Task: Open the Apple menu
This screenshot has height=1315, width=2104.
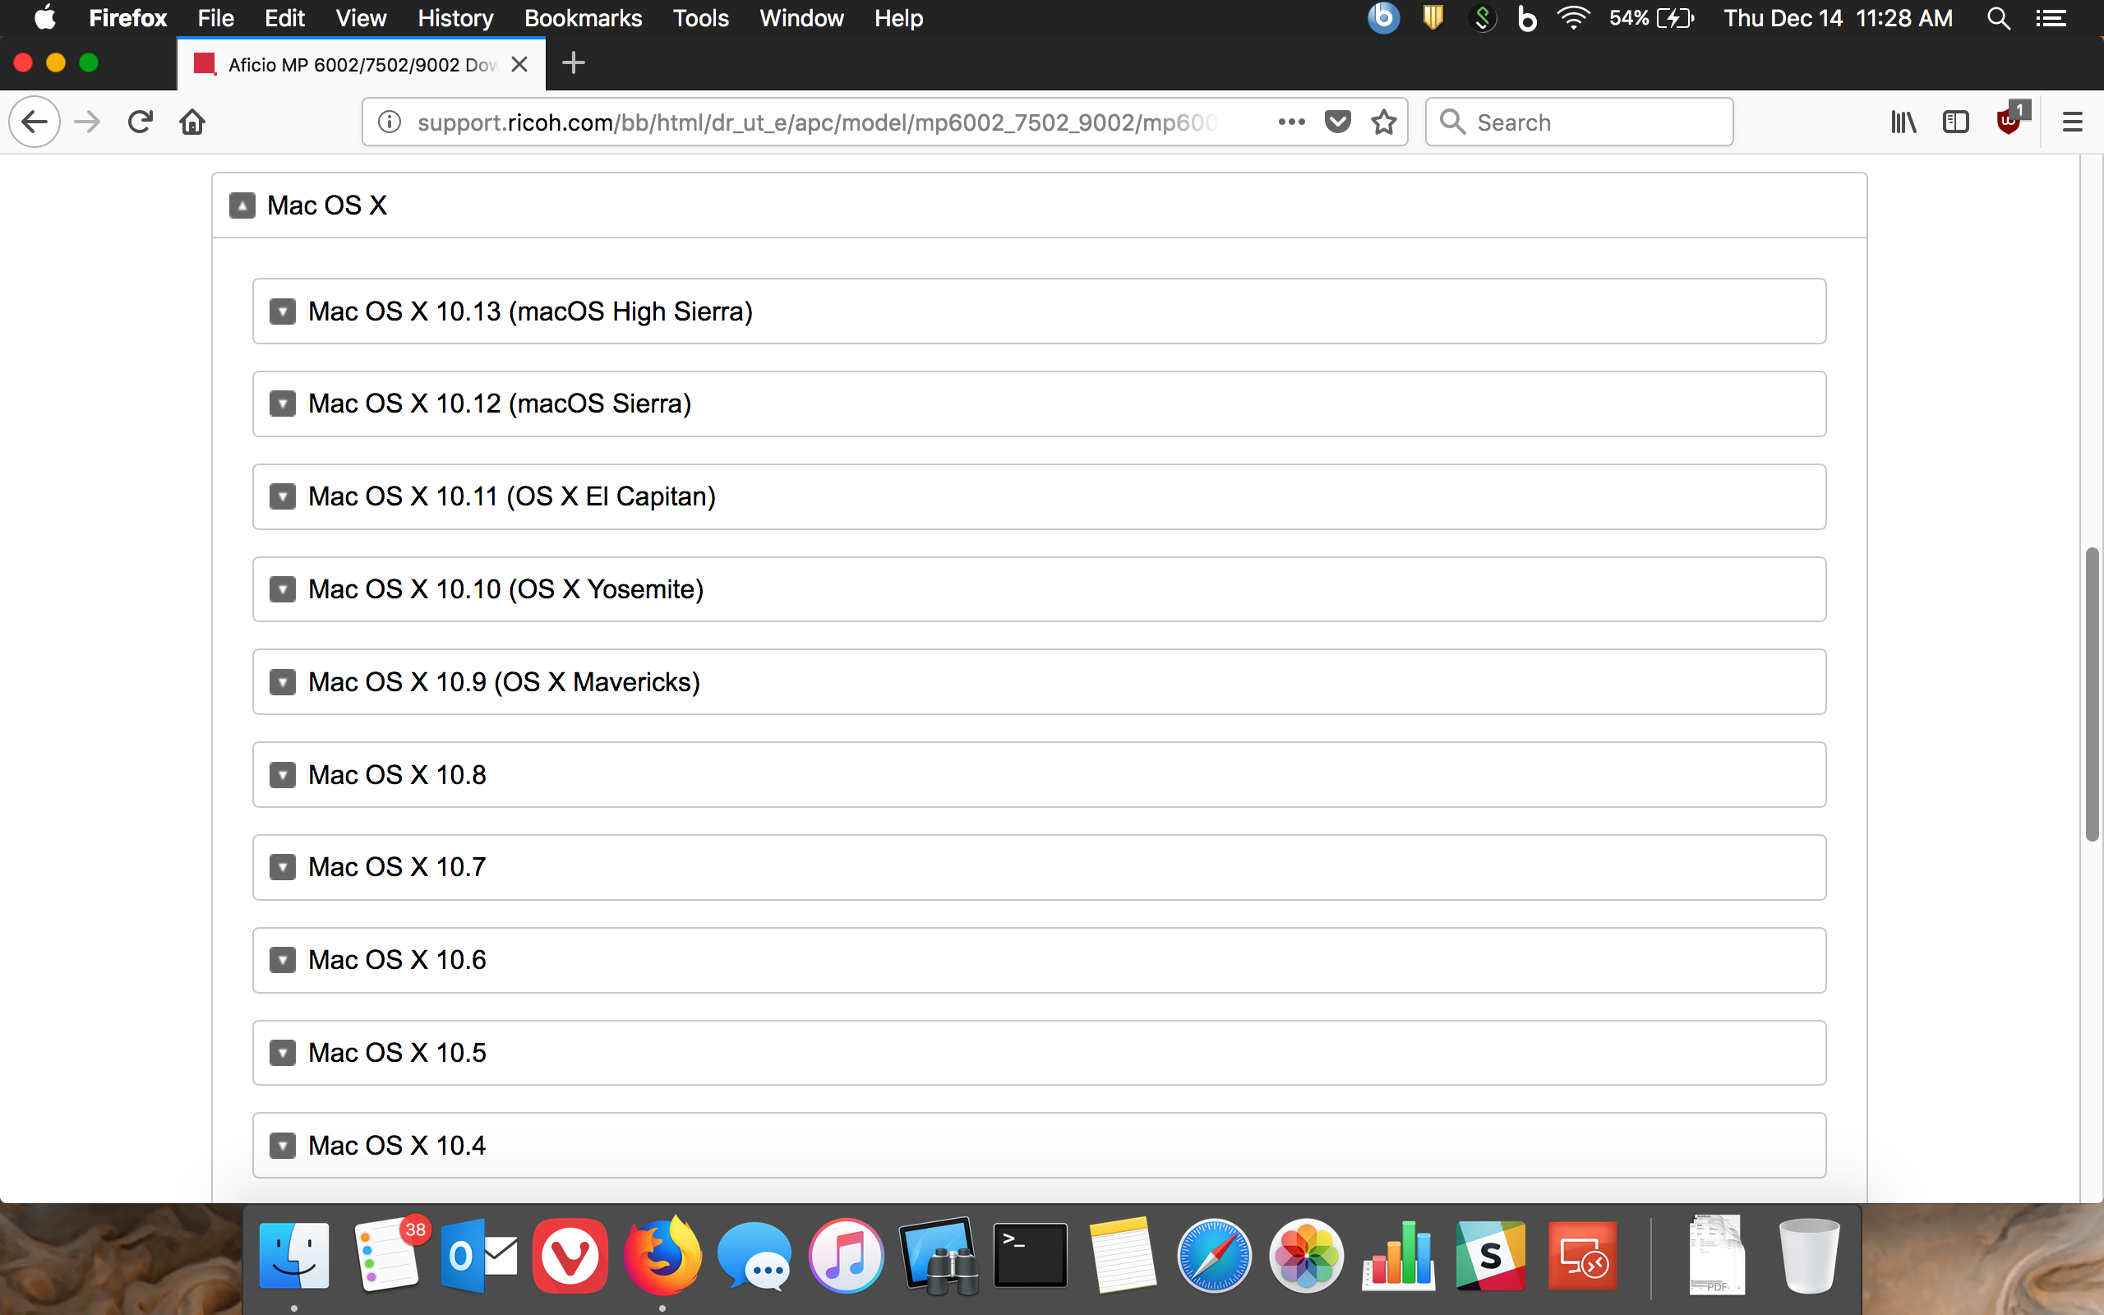Action: tap(44, 18)
